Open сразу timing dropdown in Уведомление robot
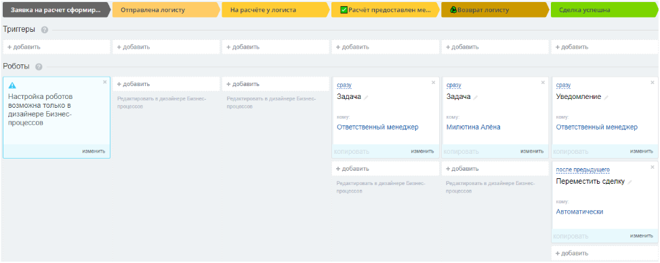This screenshot has height=263, width=660. (563, 85)
